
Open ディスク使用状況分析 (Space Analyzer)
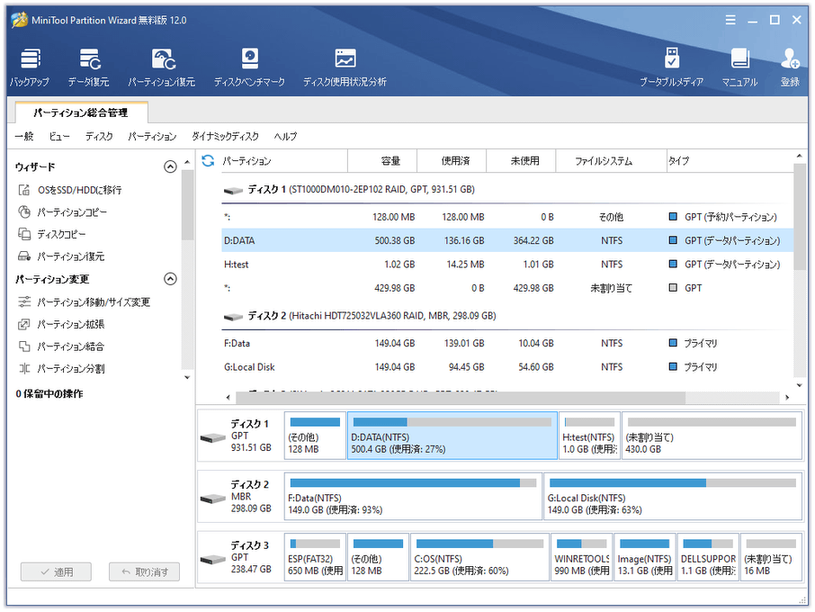345,67
